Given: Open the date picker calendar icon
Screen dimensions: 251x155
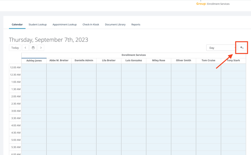Looking at the screenshot, I should click(x=33, y=48).
